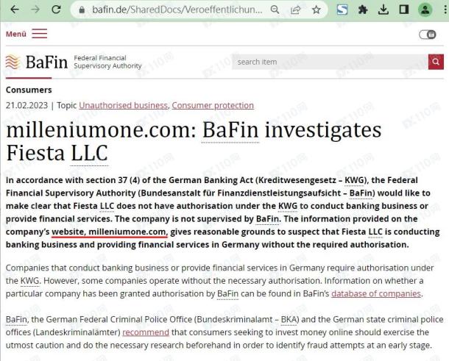Open the Consumer protection topic link
Screen dimensions: 449x361
coord(213,105)
